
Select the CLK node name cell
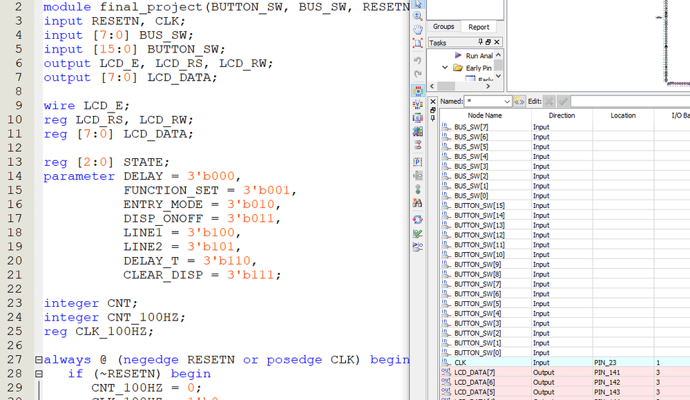coord(486,363)
